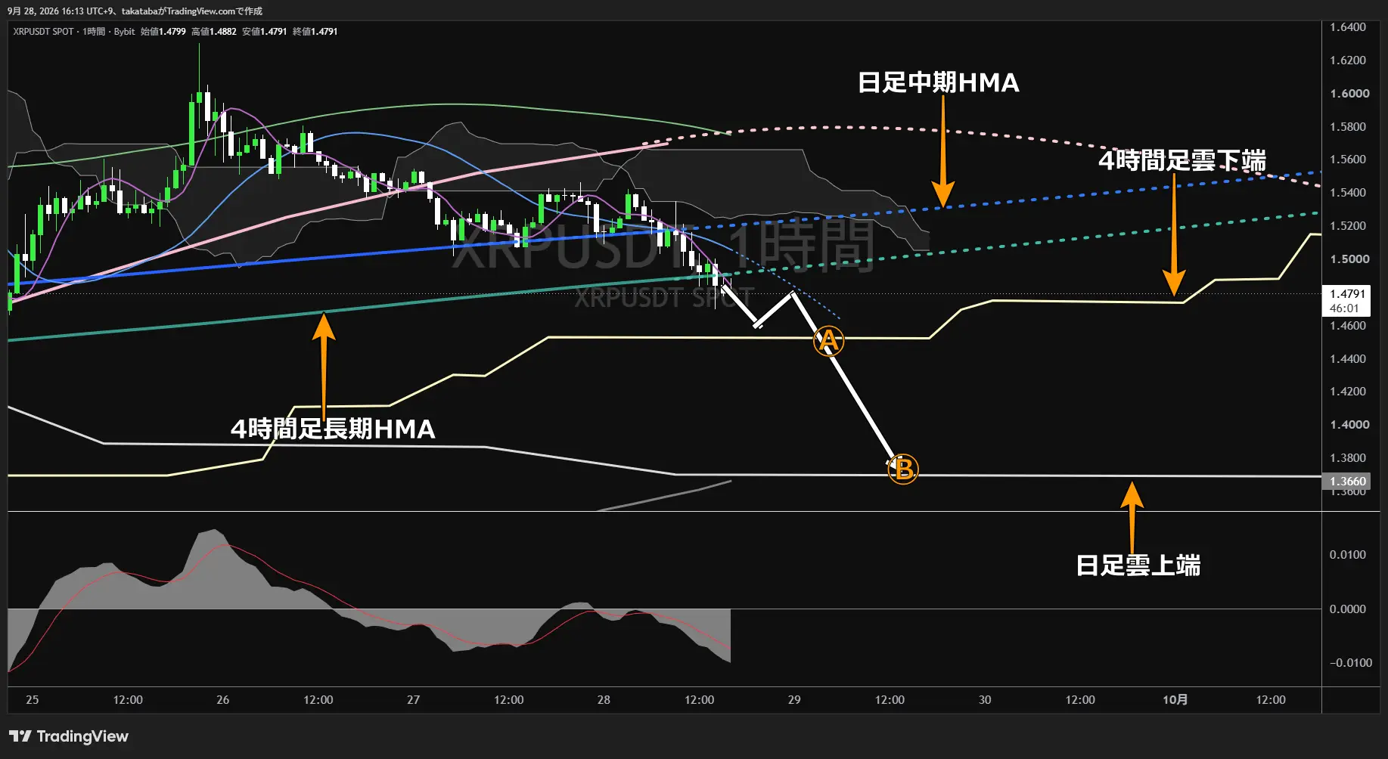The width and height of the screenshot is (1388, 759).
Task: Click date 29 on the time axis
Action: 794,700
